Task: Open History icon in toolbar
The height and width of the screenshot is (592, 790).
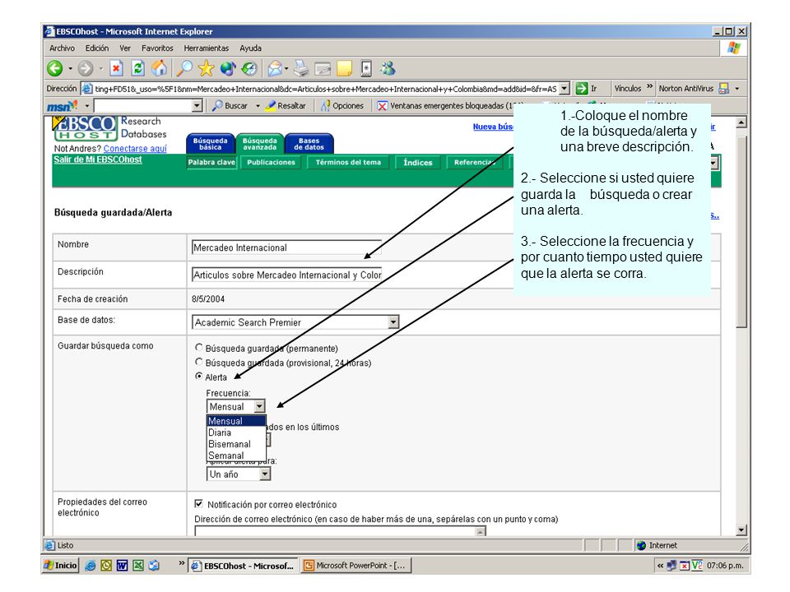Action: click(249, 68)
